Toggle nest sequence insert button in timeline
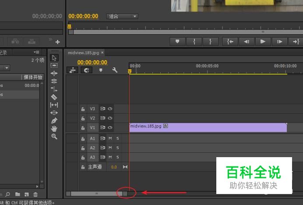Viewport: 303px width, 205px height. click(x=72, y=70)
